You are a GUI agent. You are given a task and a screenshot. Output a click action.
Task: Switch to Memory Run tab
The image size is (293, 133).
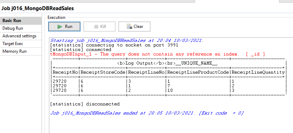pos(21,51)
